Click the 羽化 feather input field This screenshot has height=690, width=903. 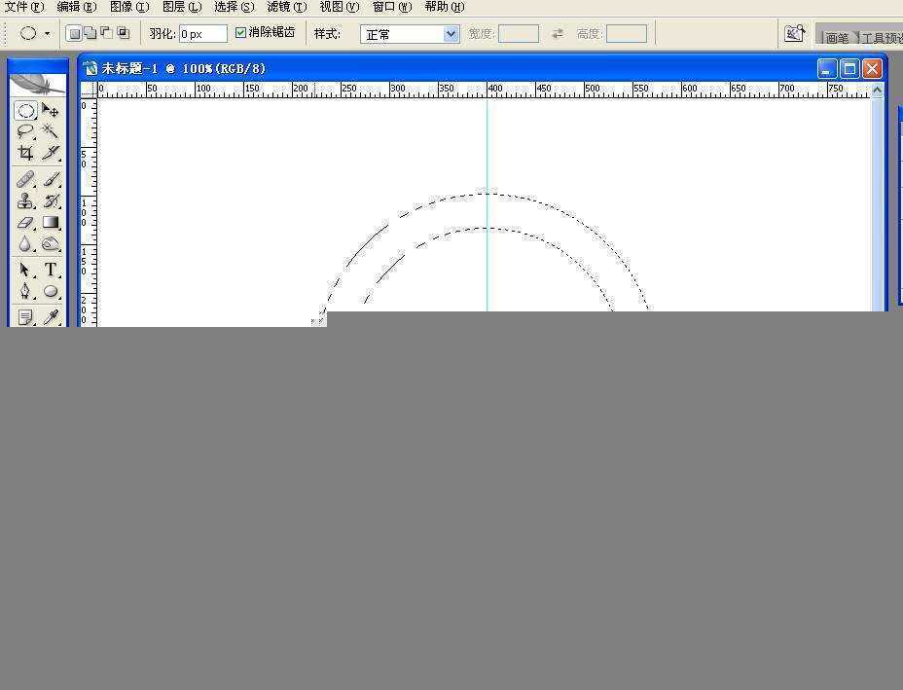202,34
